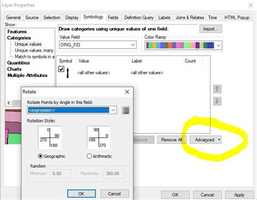Click the all other values label cell

pos(147,73)
